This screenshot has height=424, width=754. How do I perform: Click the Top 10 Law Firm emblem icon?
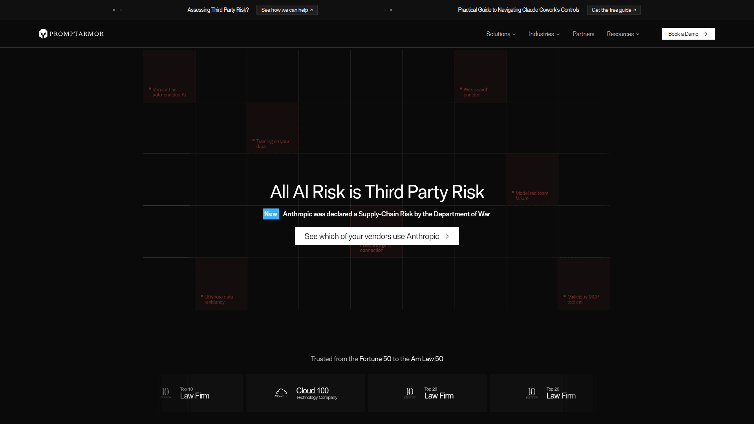(165, 393)
